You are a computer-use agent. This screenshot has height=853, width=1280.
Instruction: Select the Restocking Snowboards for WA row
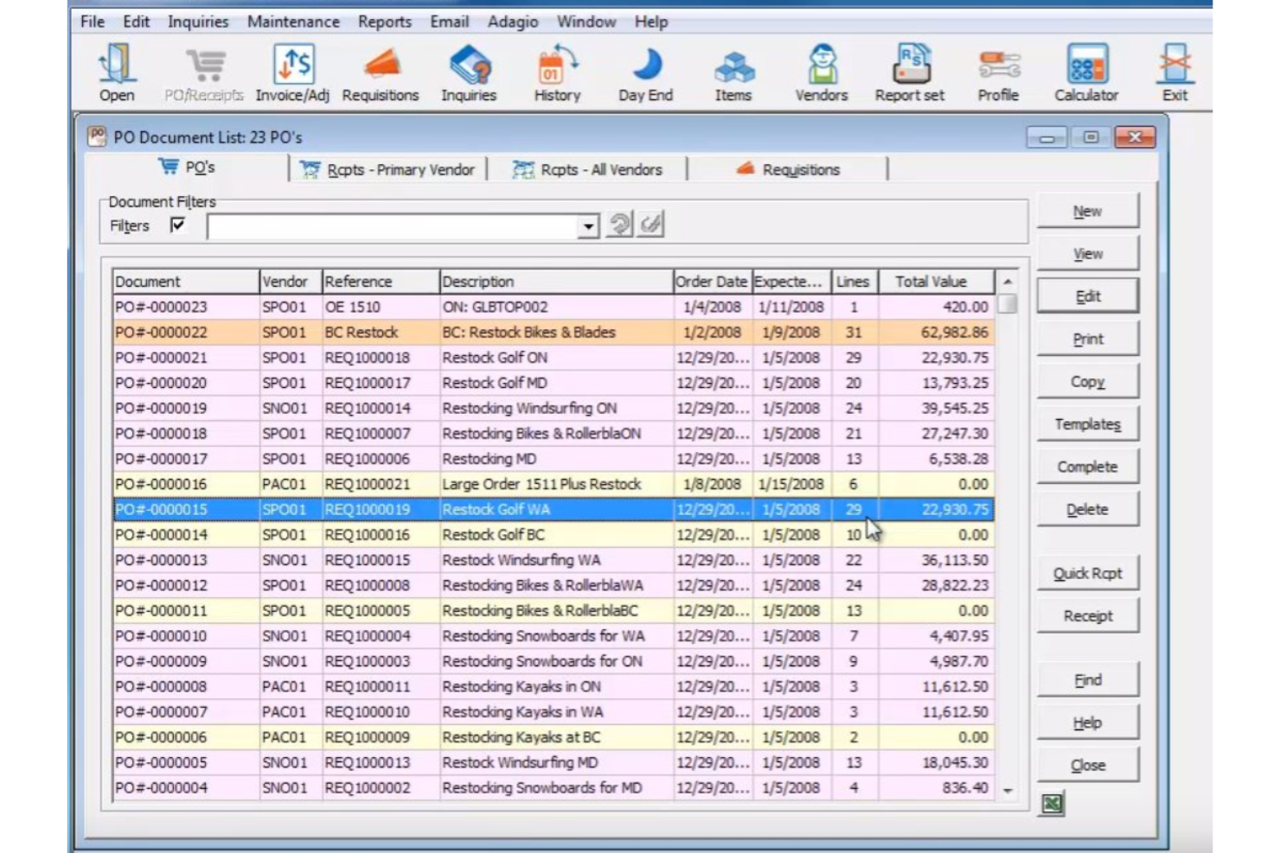pos(554,636)
